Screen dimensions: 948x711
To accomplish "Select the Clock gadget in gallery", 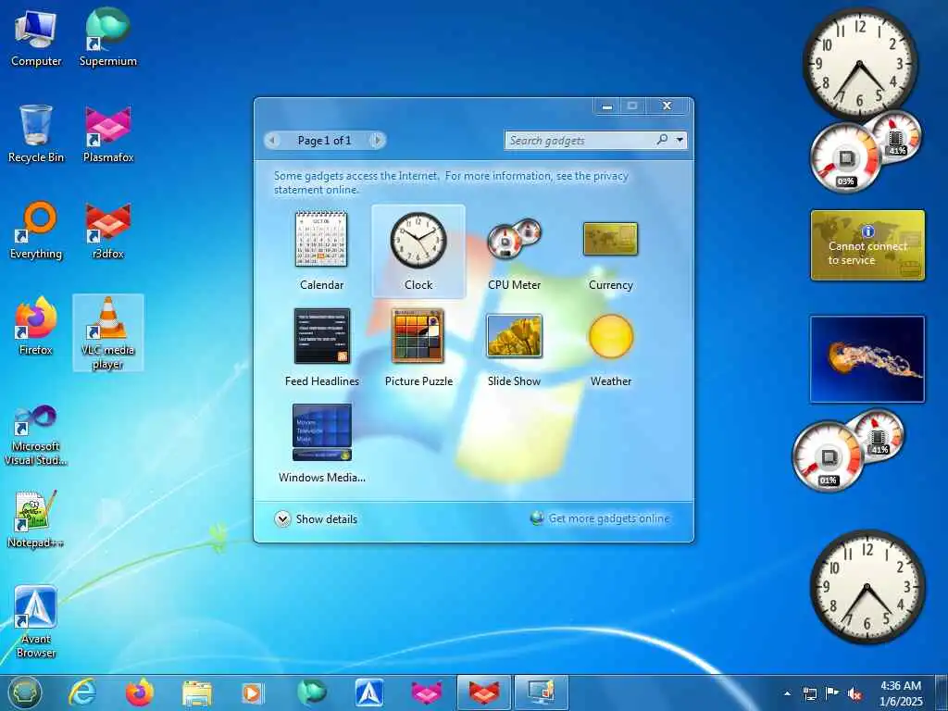I will click(x=418, y=251).
